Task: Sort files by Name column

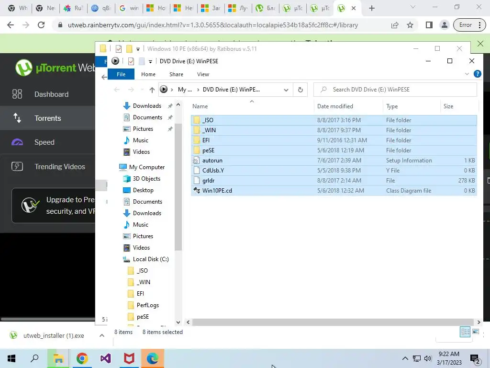Action: pos(252,106)
